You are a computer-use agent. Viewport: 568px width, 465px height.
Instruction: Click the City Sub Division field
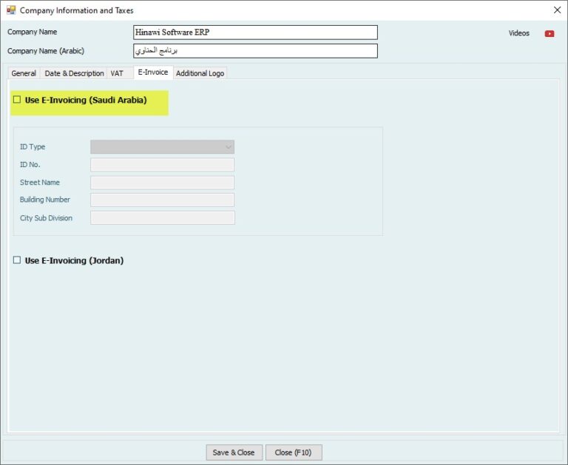pyautogui.click(x=163, y=217)
